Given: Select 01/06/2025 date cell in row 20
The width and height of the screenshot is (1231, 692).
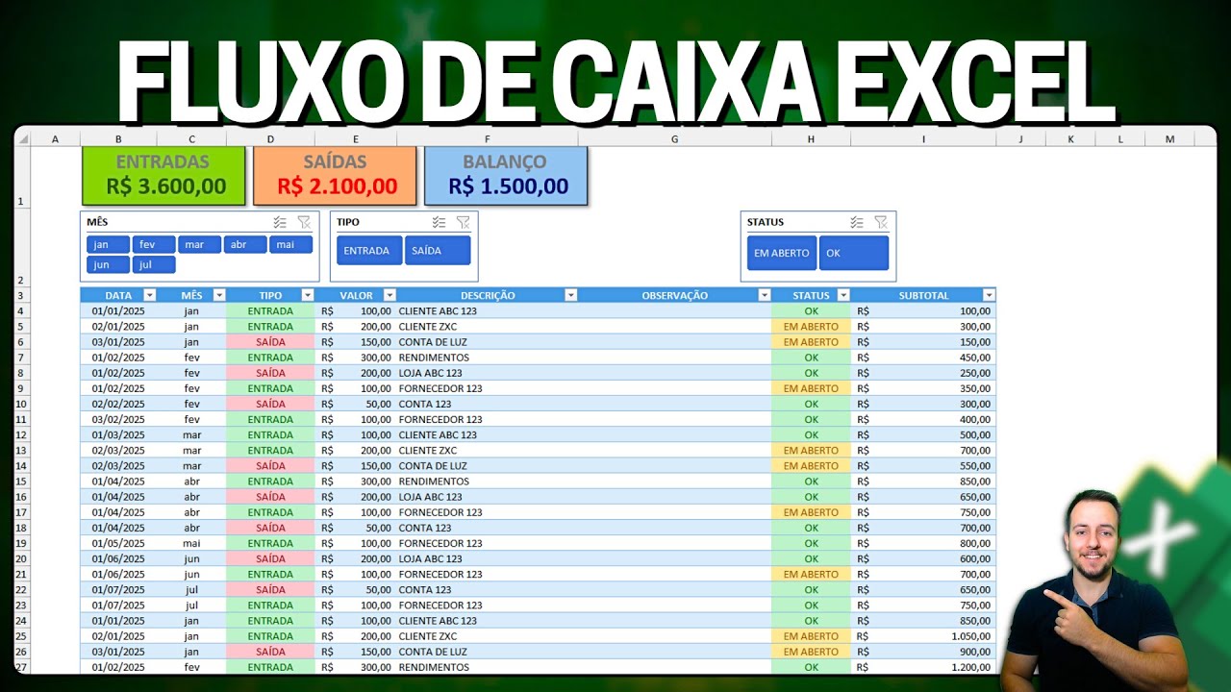Looking at the screenshot, I should pyautogui.click(x=118, y=558).
